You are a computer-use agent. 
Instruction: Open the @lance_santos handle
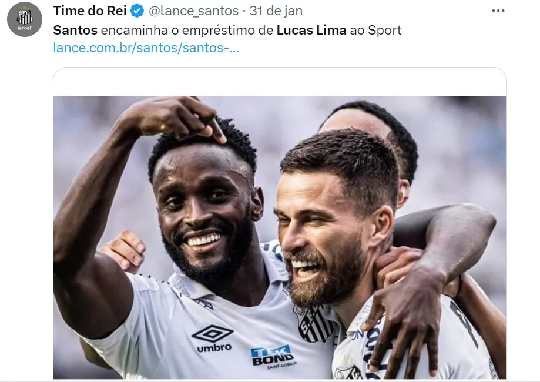pyautogui.click(x=193, y=11)
